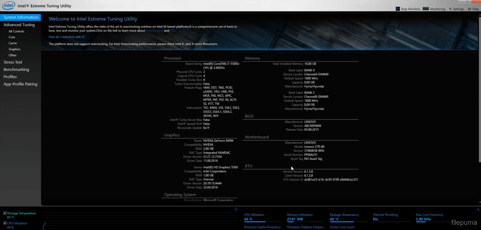Viewport: 481px width, 230px height.
Task: Open Settings via the wrench icon
Action: (450, 9)
